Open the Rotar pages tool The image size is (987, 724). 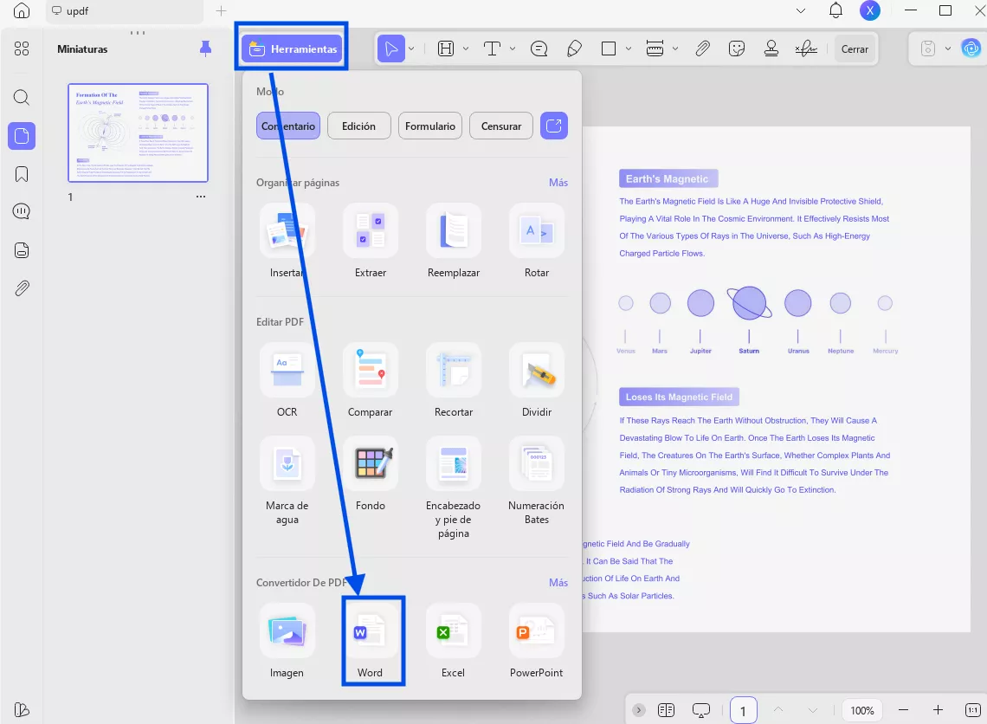point(536,241)
